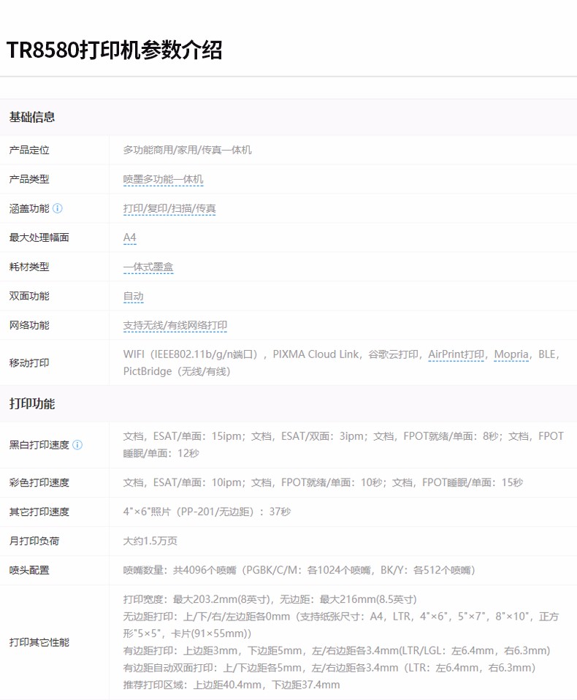The height and width of the screenshot is (700, 577).
Task: Click the Mopria link
Action: click(511, 354)
